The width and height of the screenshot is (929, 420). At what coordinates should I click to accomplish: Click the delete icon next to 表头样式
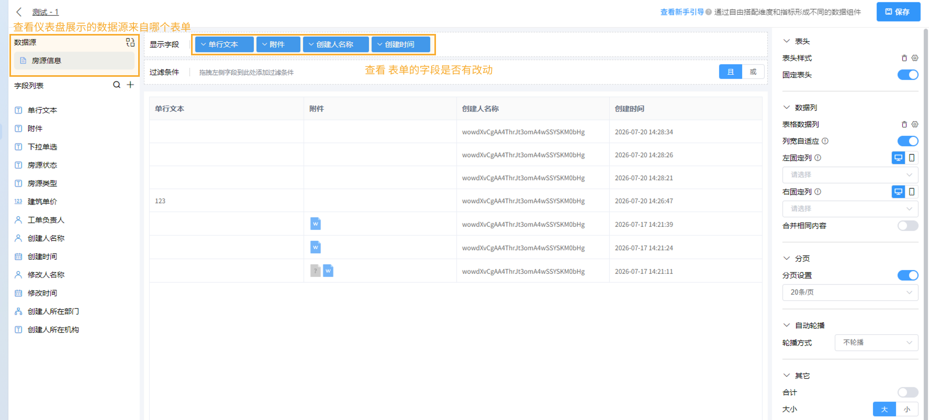pyautogui.click(x=904, y=58)
